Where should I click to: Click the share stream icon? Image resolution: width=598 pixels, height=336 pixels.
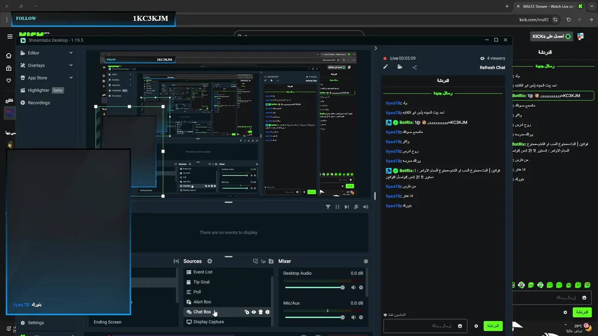pyautogui.click(x=414, y=67)
